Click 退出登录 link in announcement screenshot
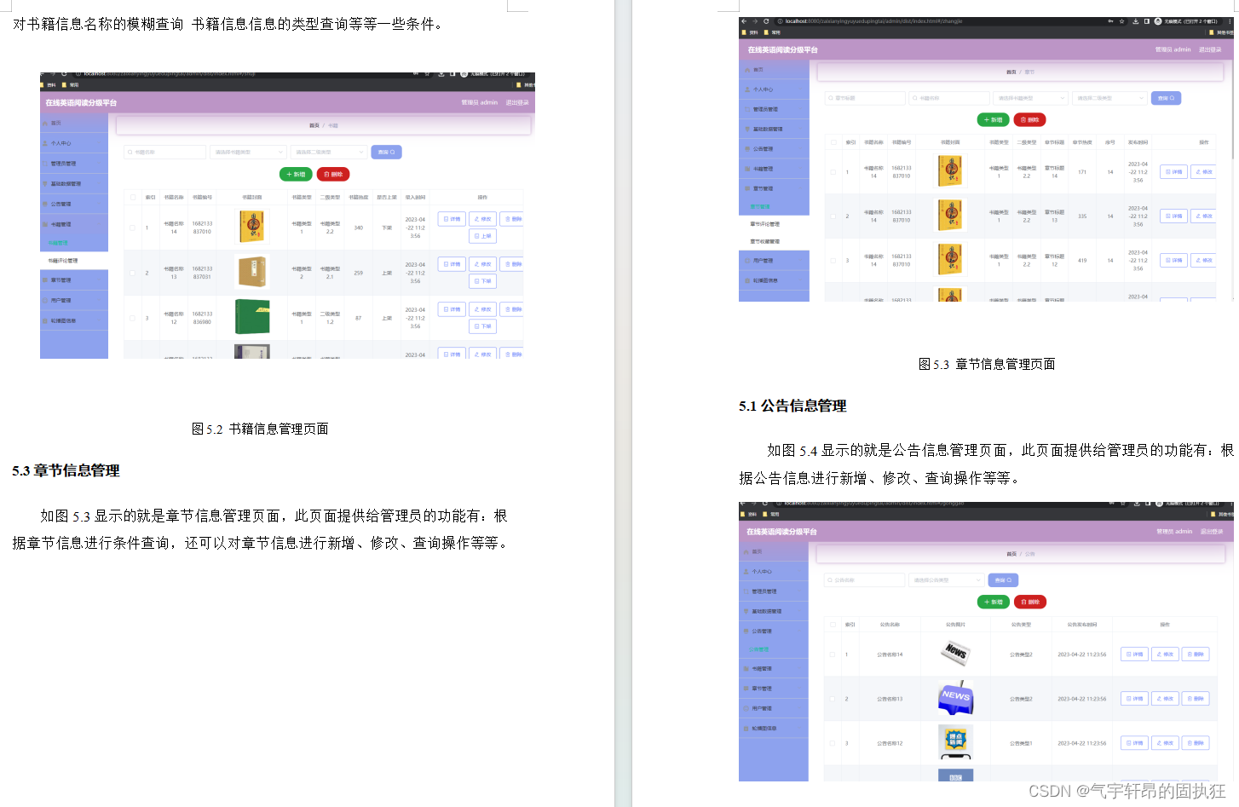The image size is (1239, 807). tap(1212, 532)
